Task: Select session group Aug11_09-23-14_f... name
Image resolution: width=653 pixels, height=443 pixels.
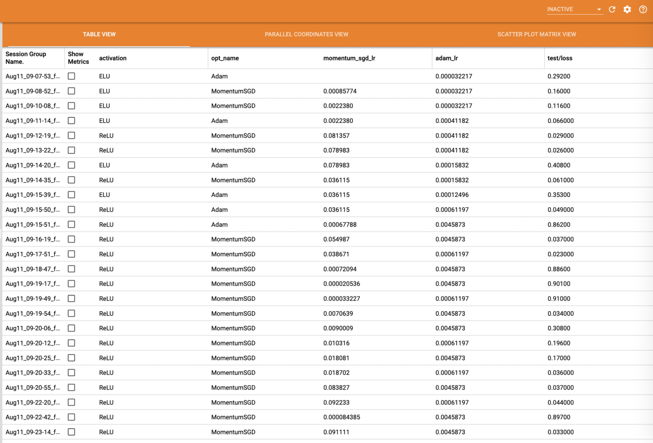Action: pyautogui.click(x=33, y=432)
